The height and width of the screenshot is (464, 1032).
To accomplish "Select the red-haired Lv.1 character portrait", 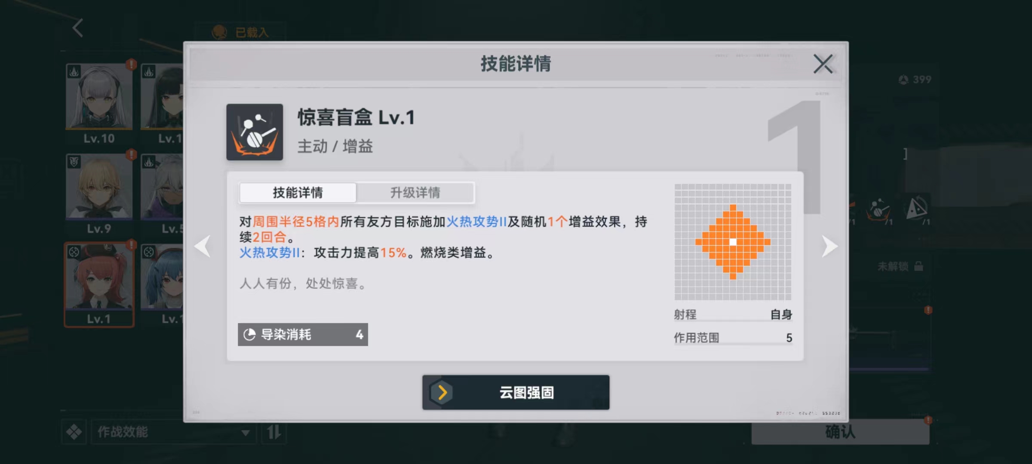I will click(x=99, y=284).
